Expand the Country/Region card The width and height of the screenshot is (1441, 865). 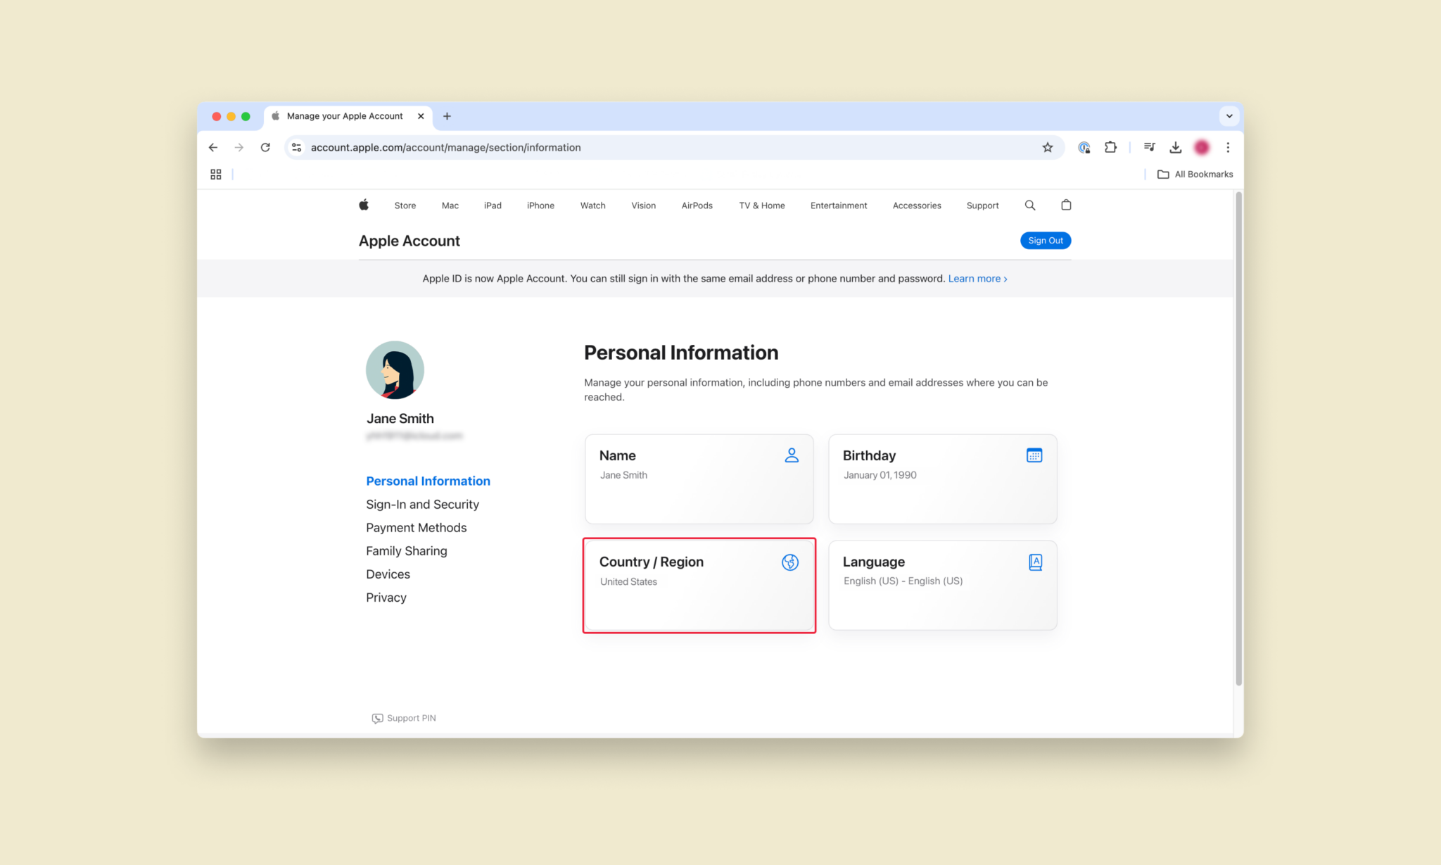(700, 585)
